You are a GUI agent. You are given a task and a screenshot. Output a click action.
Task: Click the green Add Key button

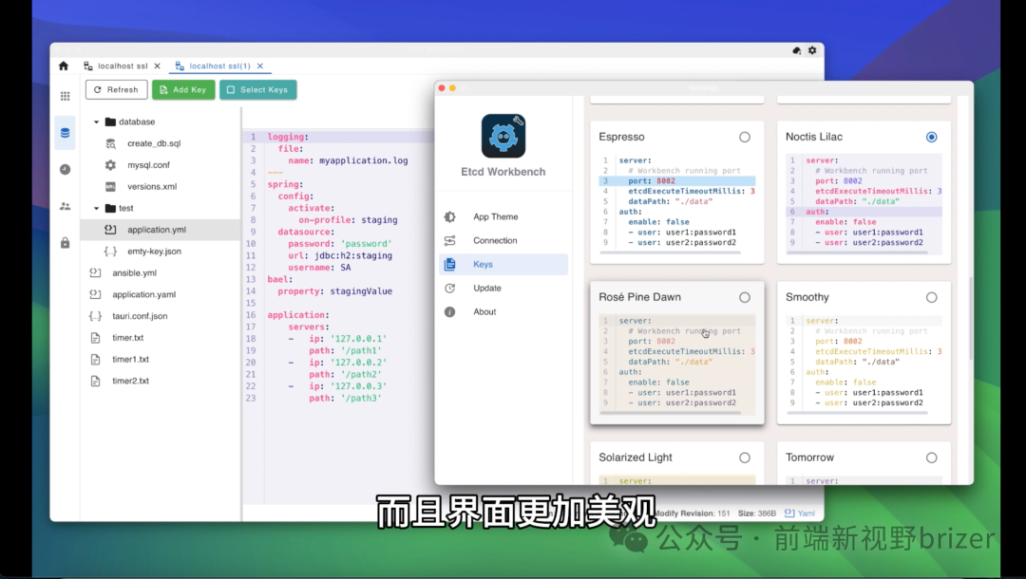tap(183, 89)
